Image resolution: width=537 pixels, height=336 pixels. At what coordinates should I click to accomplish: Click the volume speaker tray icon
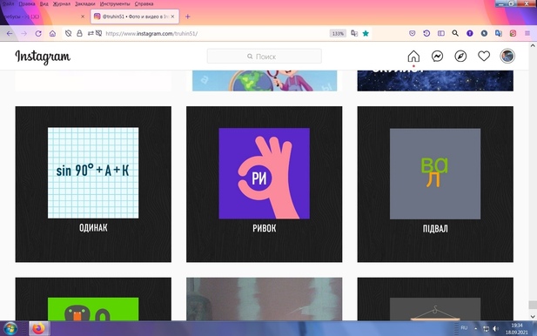495,328
